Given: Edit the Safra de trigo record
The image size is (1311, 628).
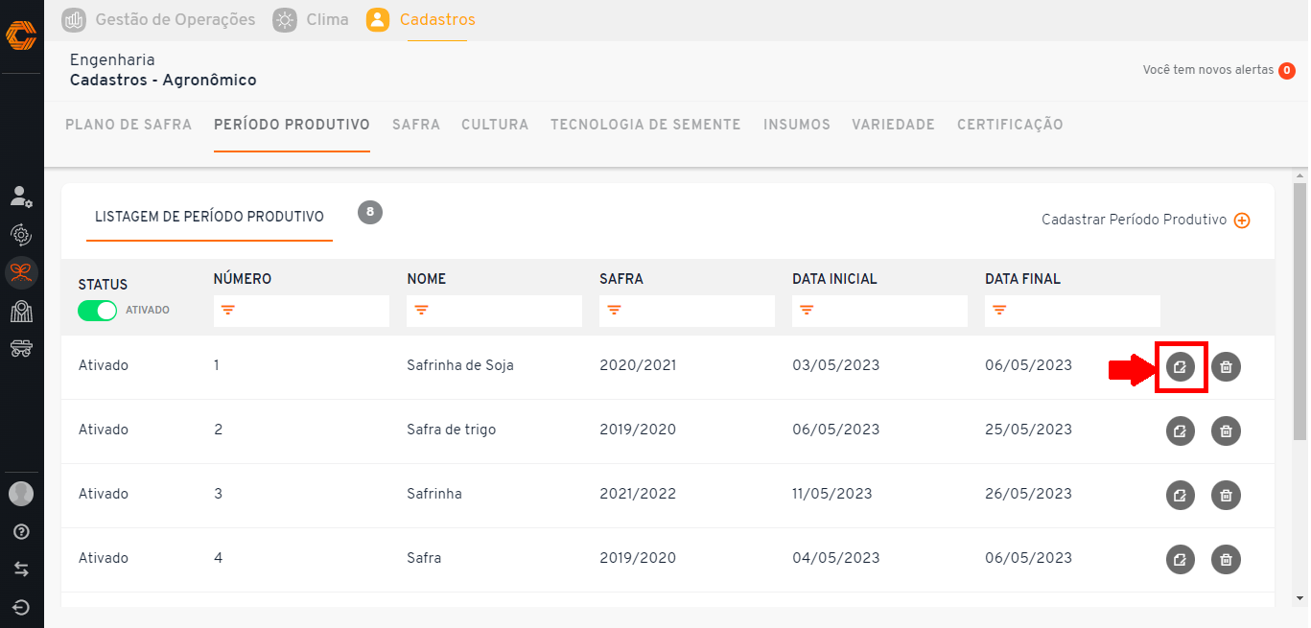Looking at the screenshot, I should coord(1181,431).
